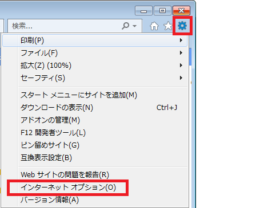
Task: Open F12 開発者ツール(L)
Action: coord(95,133)
